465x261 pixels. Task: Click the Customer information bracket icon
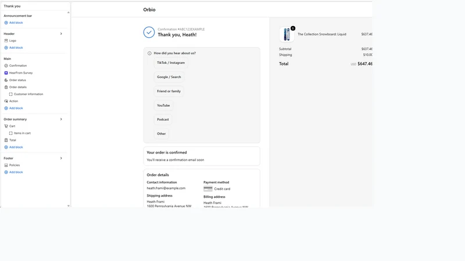click(10, 94)
